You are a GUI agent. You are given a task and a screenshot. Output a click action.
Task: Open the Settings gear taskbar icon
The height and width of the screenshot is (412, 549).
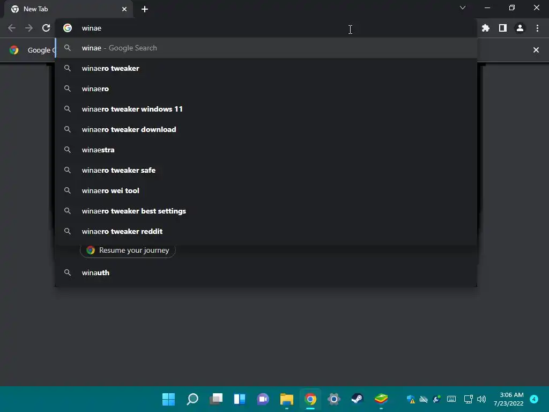pyautogui.click(x=333, y=399)
